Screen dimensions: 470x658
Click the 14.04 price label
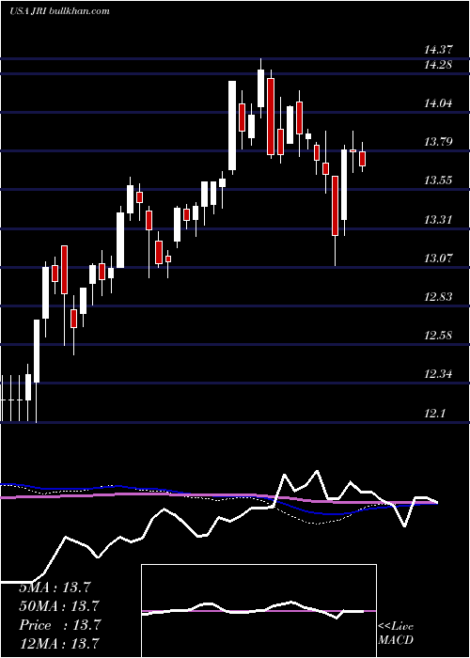tap(439, 103)
